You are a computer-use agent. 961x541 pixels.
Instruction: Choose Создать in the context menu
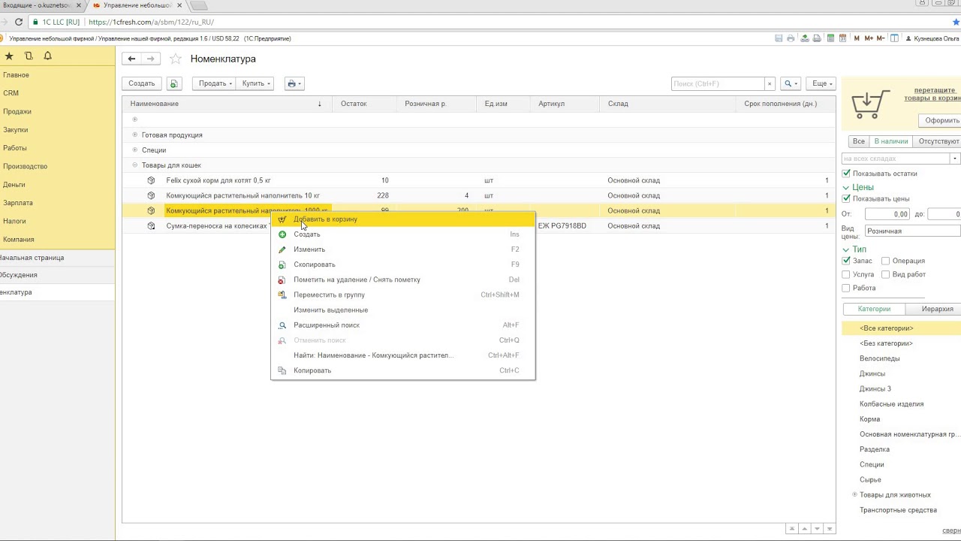[x=403, y=234]
